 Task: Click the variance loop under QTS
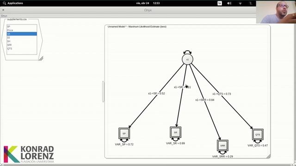coord(258,142)
